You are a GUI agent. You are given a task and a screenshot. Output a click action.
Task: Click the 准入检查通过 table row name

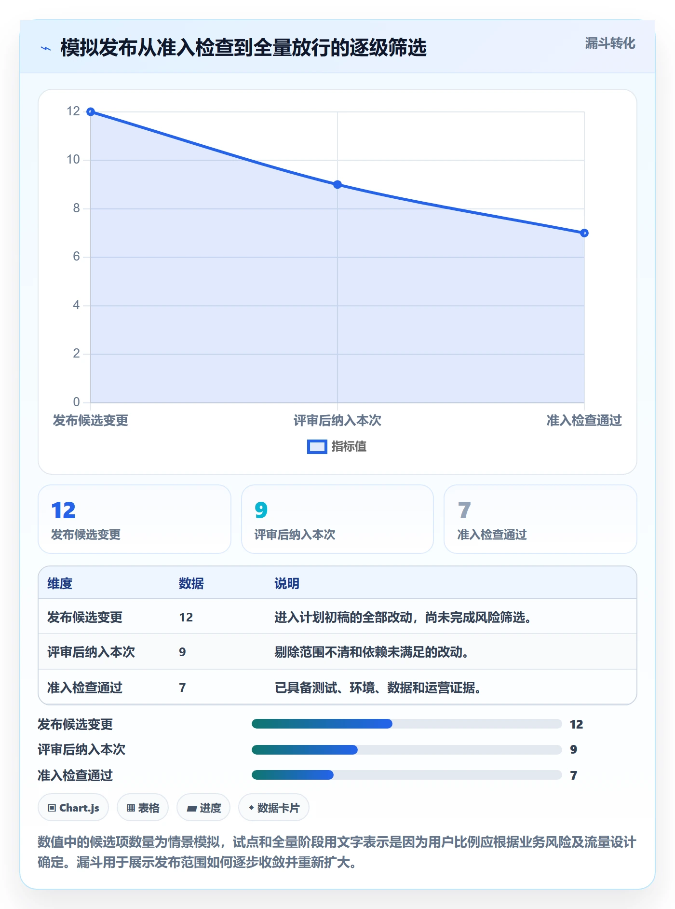click(85, 688)
